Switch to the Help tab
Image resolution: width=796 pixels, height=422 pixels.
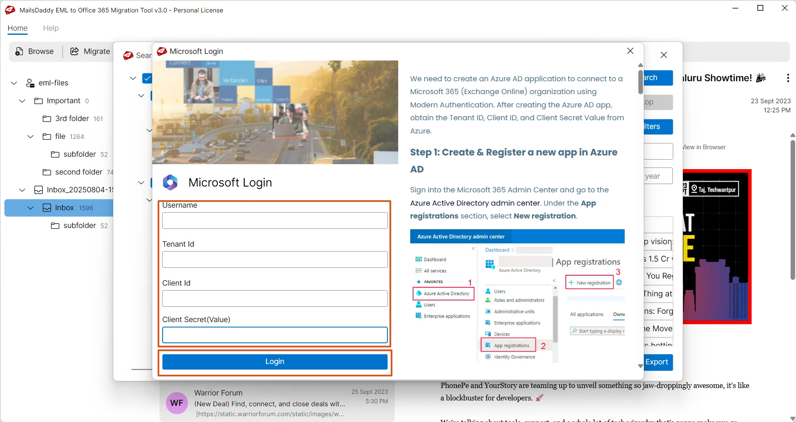pyautogui.click(x=51, y=28)
